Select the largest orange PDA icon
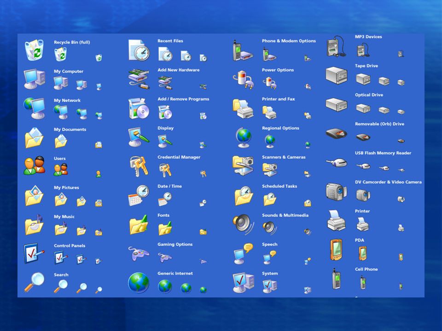 click(x=336, y=250)
